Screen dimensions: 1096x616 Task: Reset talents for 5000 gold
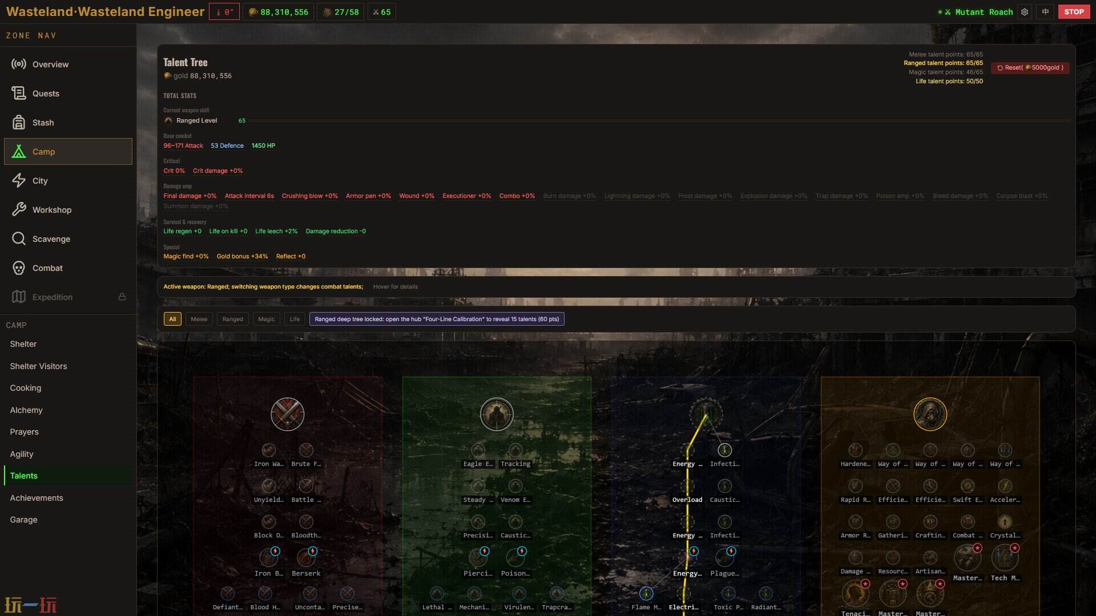1030,68
